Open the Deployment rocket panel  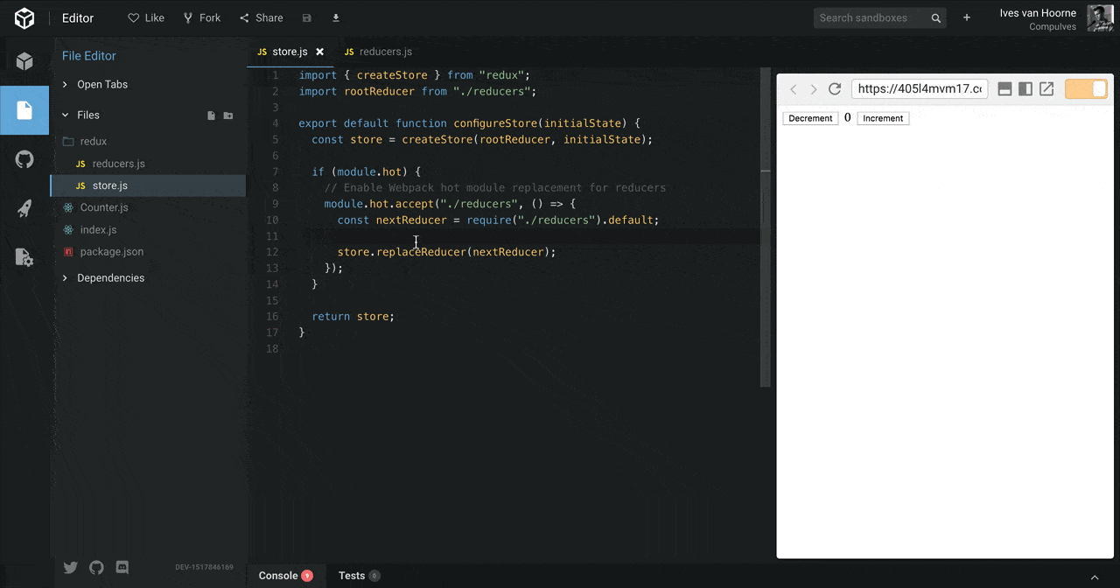[24, 209]
